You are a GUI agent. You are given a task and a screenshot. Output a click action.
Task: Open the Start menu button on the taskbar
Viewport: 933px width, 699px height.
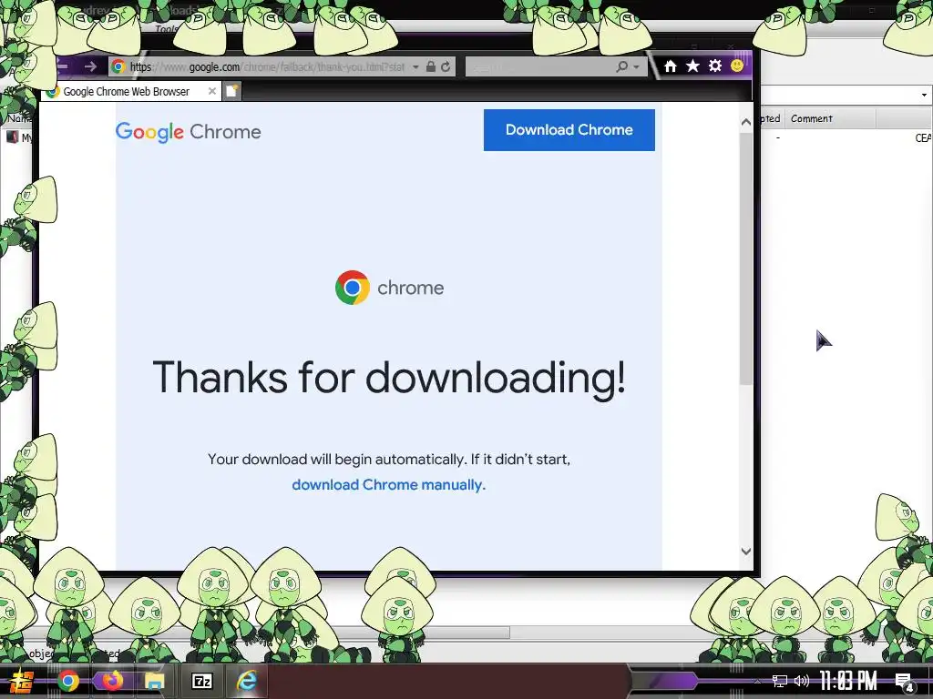(x=22, y=681)
